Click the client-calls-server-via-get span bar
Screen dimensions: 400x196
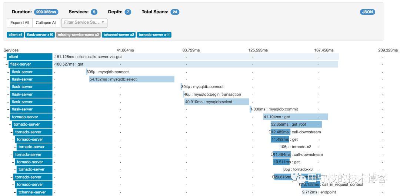click(196, 57)
